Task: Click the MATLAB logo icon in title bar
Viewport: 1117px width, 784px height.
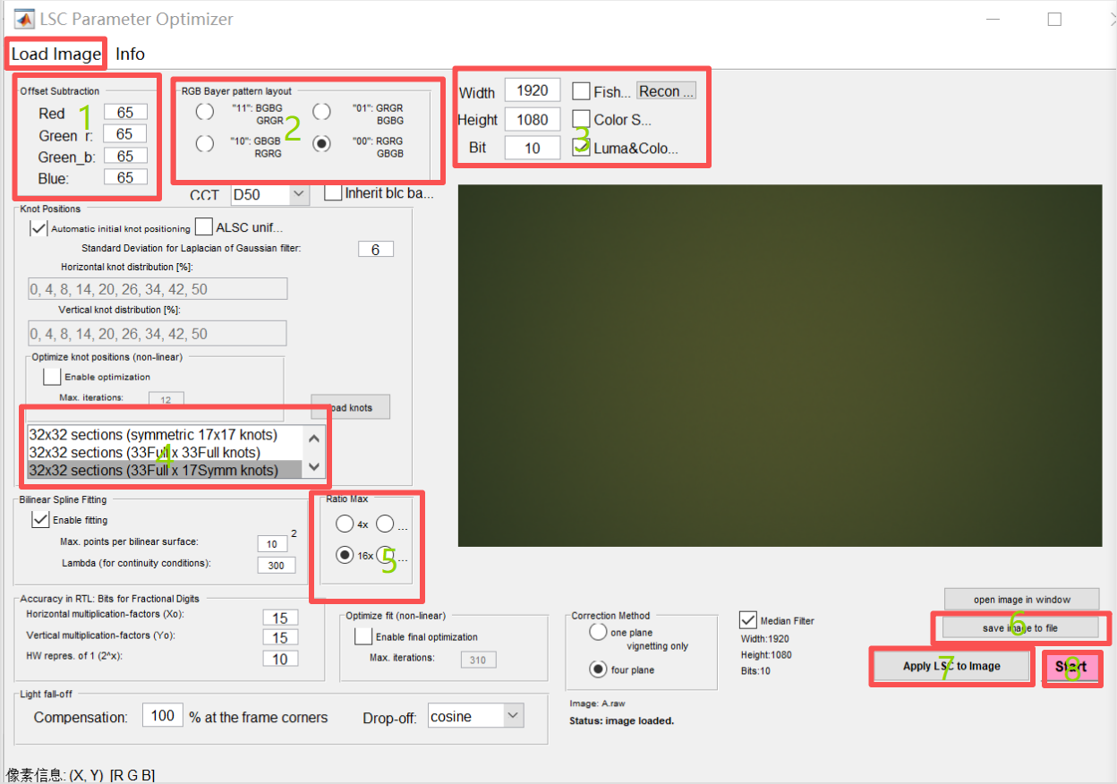Action: [20, 19]
